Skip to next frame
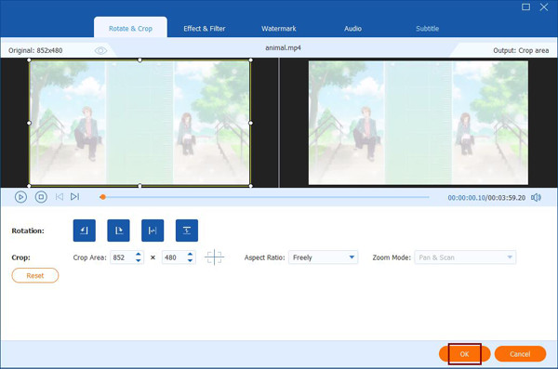 tap(74, 197)
